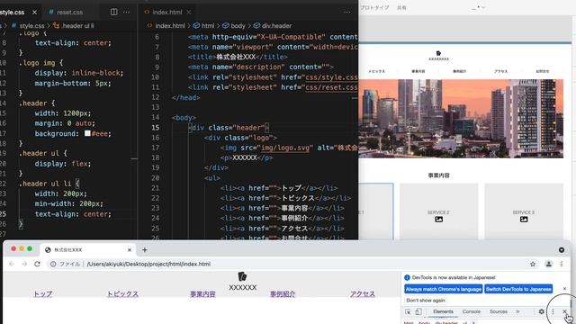Select the DevTools inspect element picker icon
The width and height of the screenshot is (576, 324).
[408, 311]
